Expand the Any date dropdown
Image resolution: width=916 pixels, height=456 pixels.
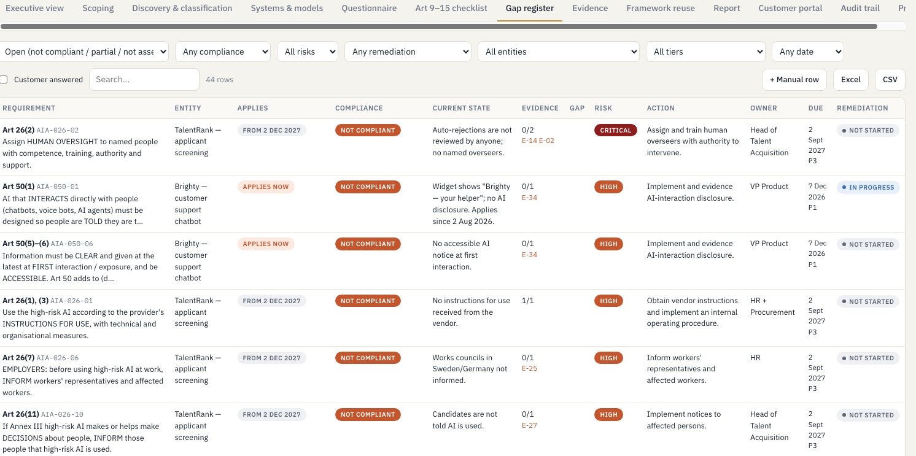click(808, 52)
